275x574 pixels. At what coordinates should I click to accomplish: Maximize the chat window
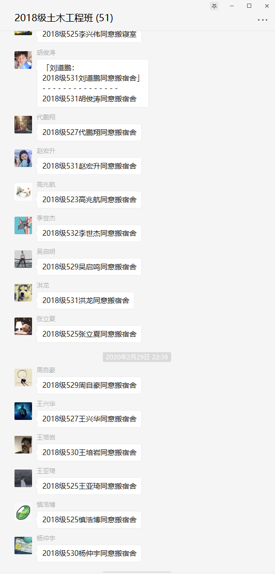coord(249,6)
